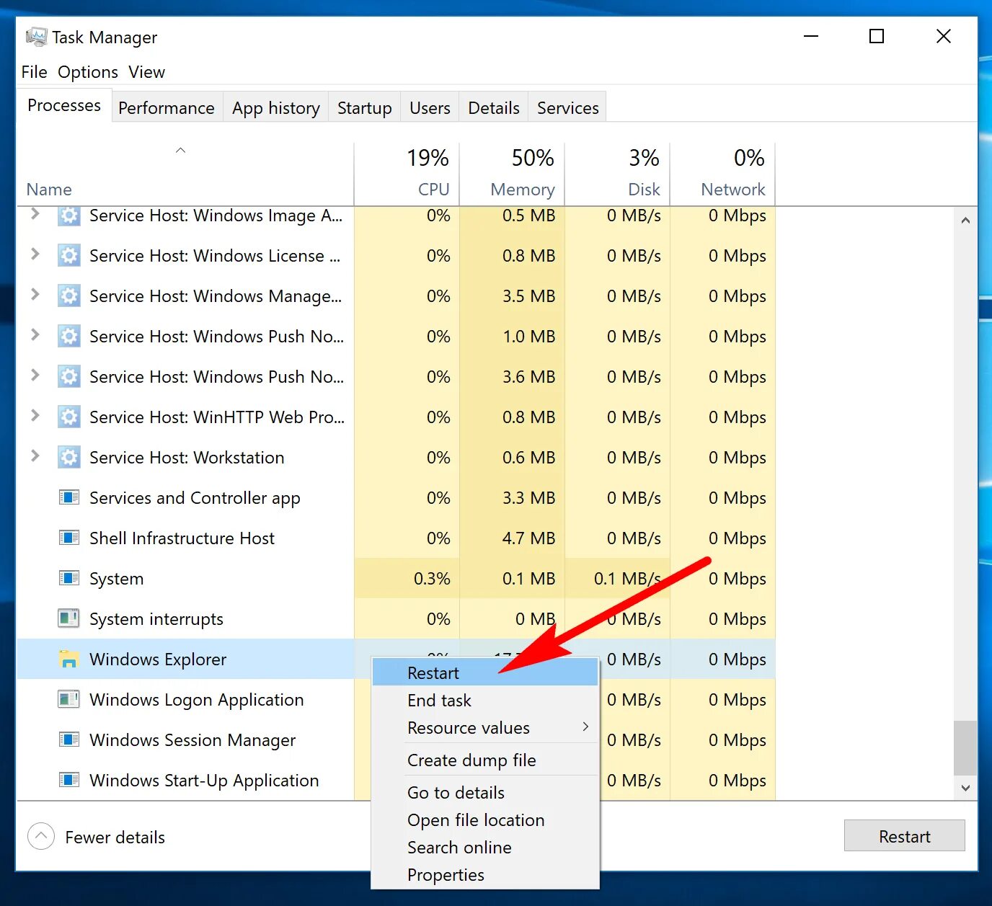Click the Windows Session Manager icon
This screenshot has width=992, height=906.
coord(68,740)
